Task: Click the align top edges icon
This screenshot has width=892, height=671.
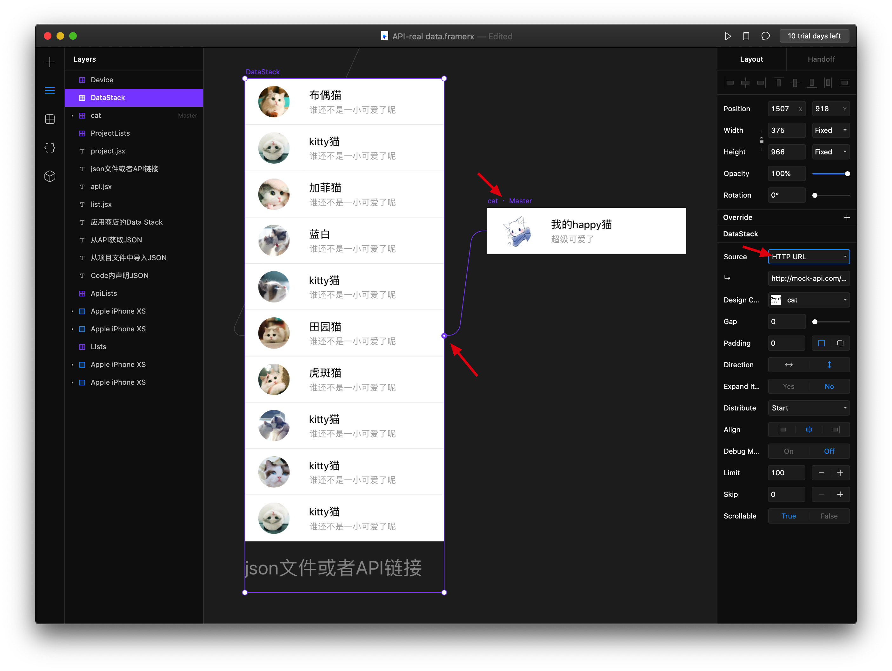Action: click(x=778, y=83)
